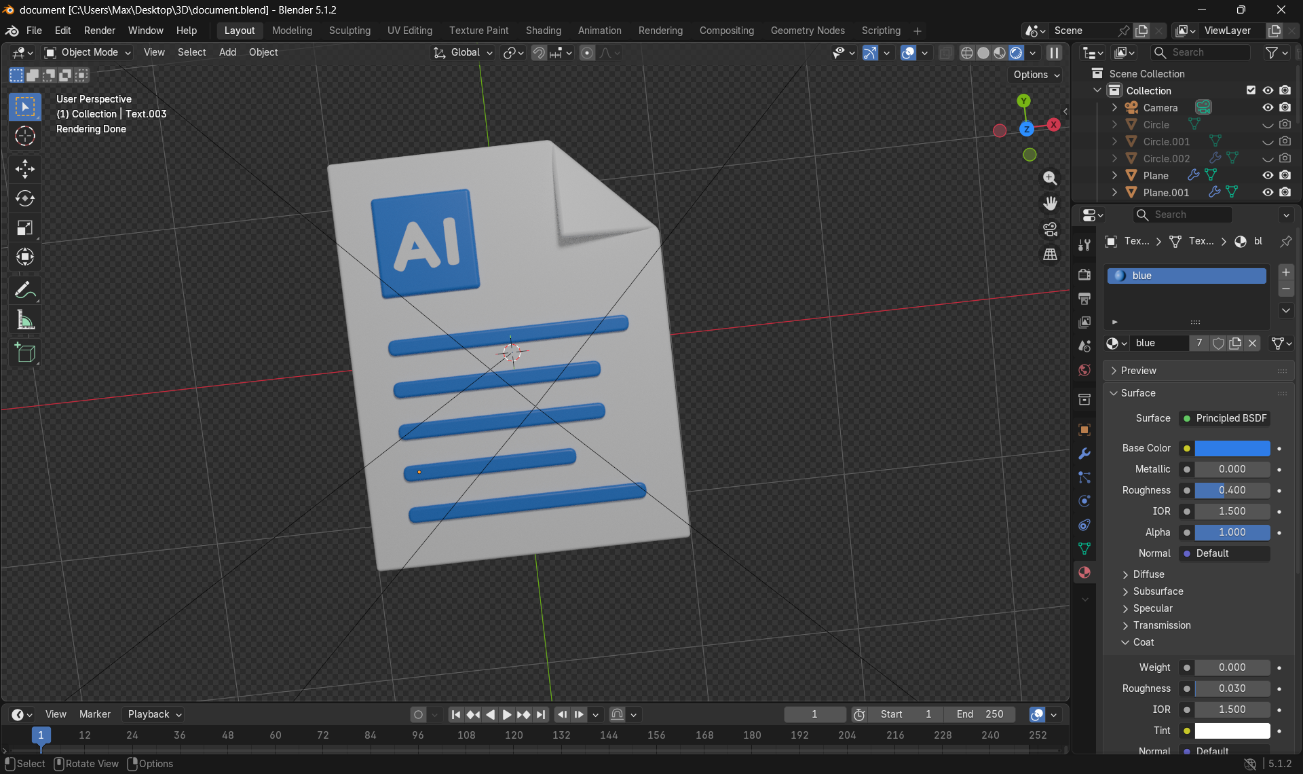Open the Playback dropdown in timeline
This screenshot has height=774, width=1303.
(x=155, y=714)
